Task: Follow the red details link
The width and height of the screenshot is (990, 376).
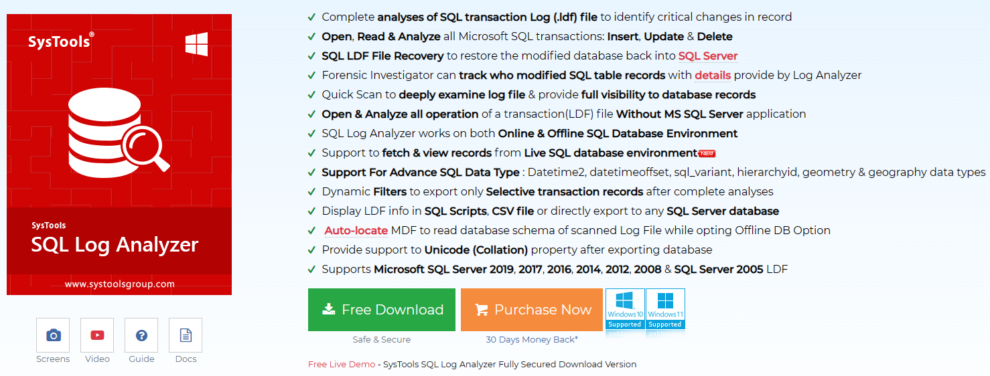Action: 713,76
